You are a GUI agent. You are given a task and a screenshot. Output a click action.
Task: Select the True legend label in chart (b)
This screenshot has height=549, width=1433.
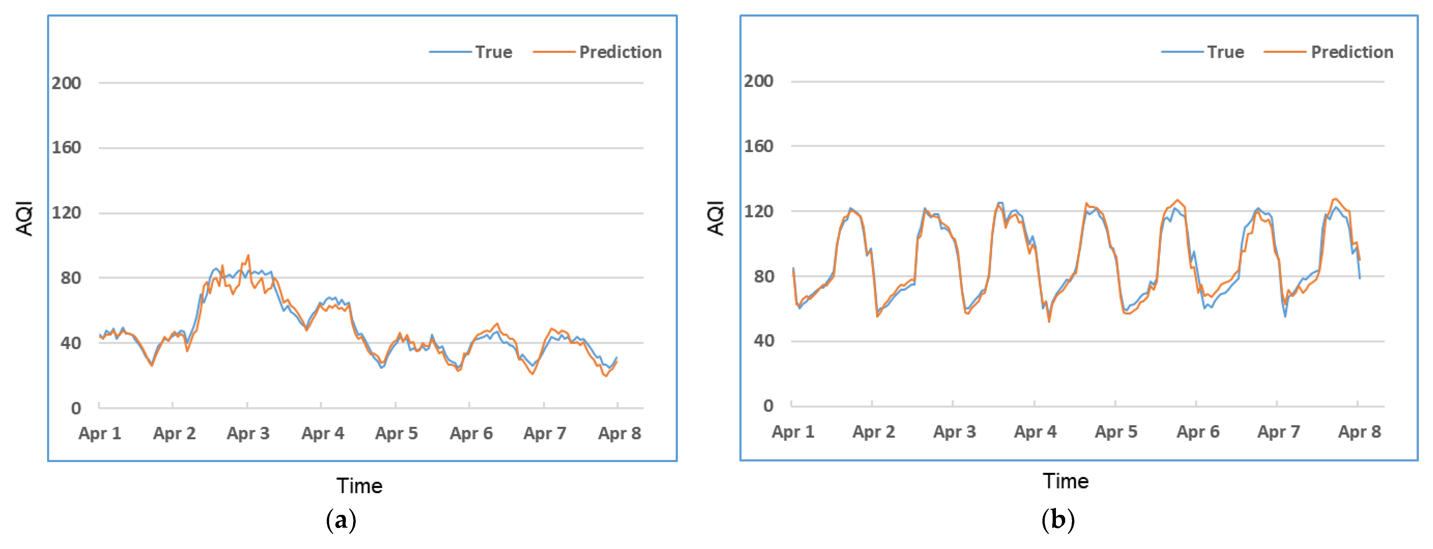pos(1226,52)
